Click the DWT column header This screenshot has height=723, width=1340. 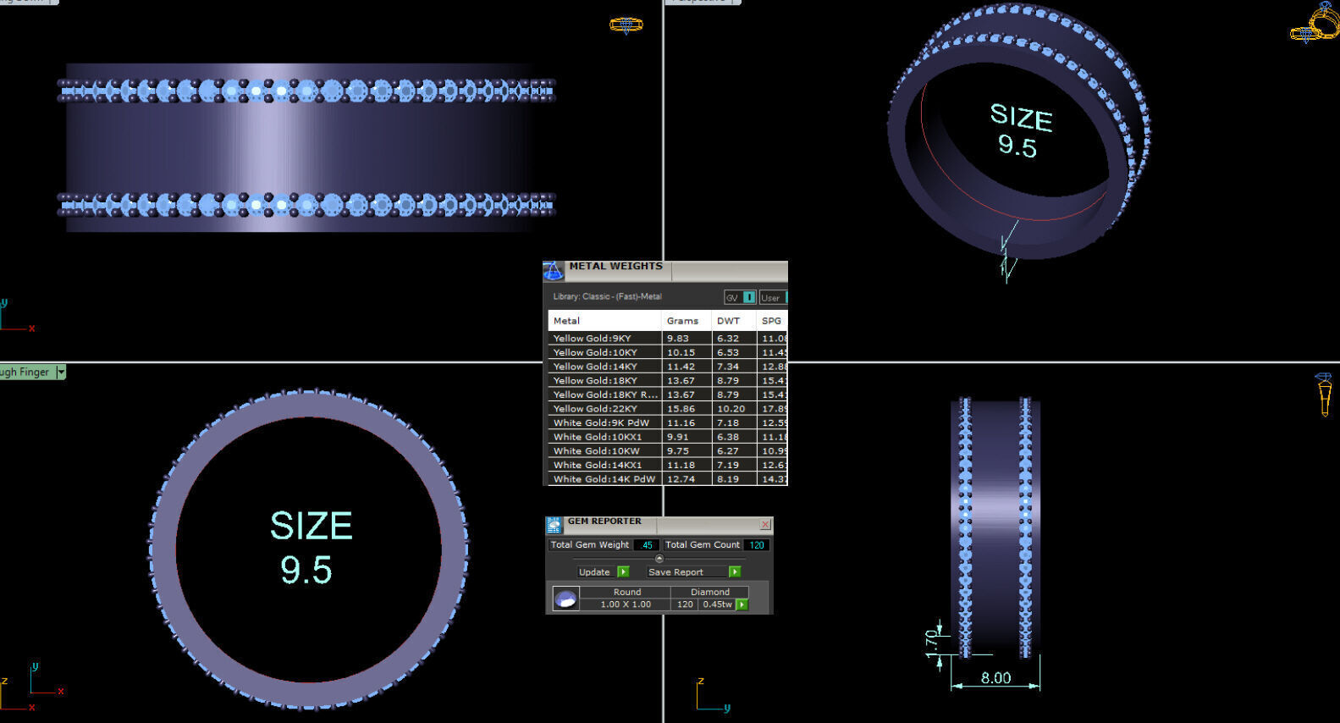[734, 321]
